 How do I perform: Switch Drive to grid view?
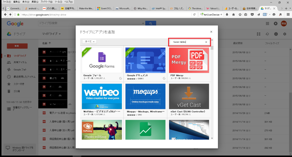tap(258, 34)
